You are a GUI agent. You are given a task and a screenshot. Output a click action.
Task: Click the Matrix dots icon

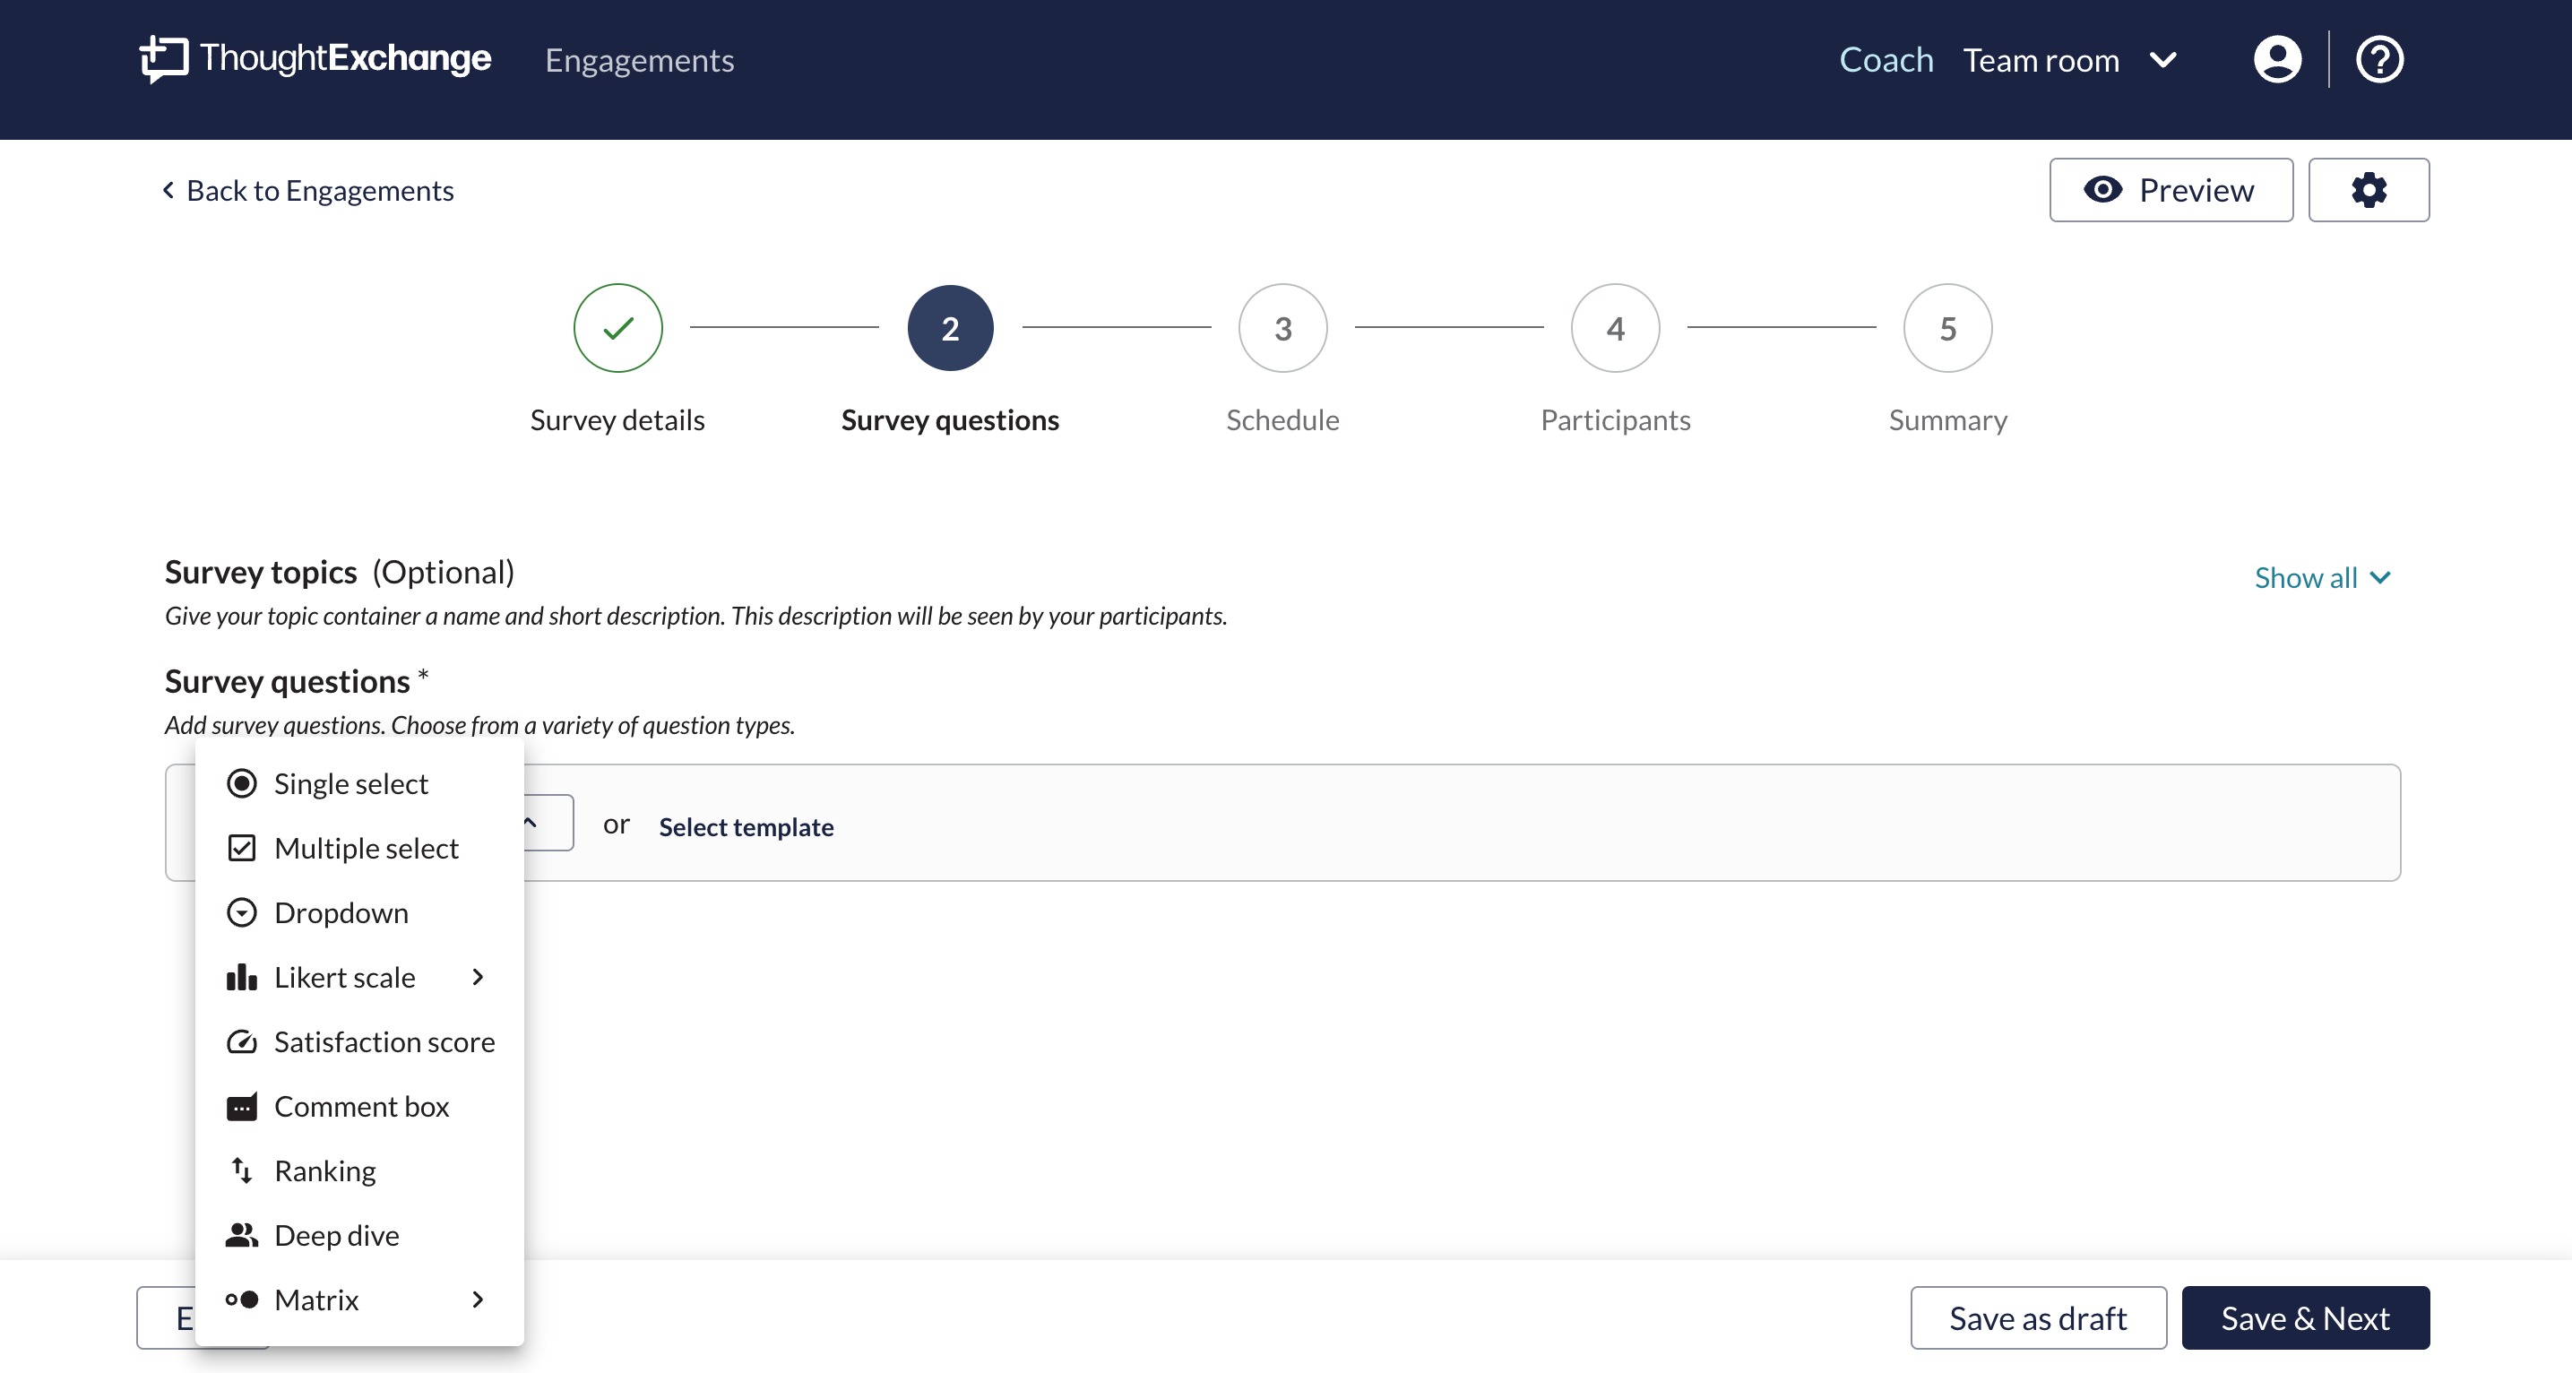[x=242, y=1300]
